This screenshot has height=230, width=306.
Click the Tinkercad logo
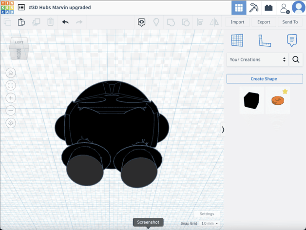[x=7, y=8]
